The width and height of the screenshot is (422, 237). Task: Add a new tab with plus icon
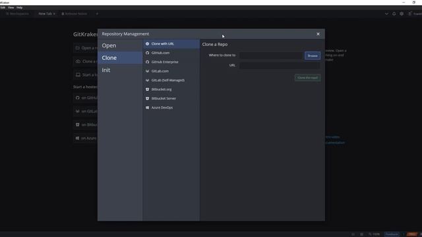point(97,14)
